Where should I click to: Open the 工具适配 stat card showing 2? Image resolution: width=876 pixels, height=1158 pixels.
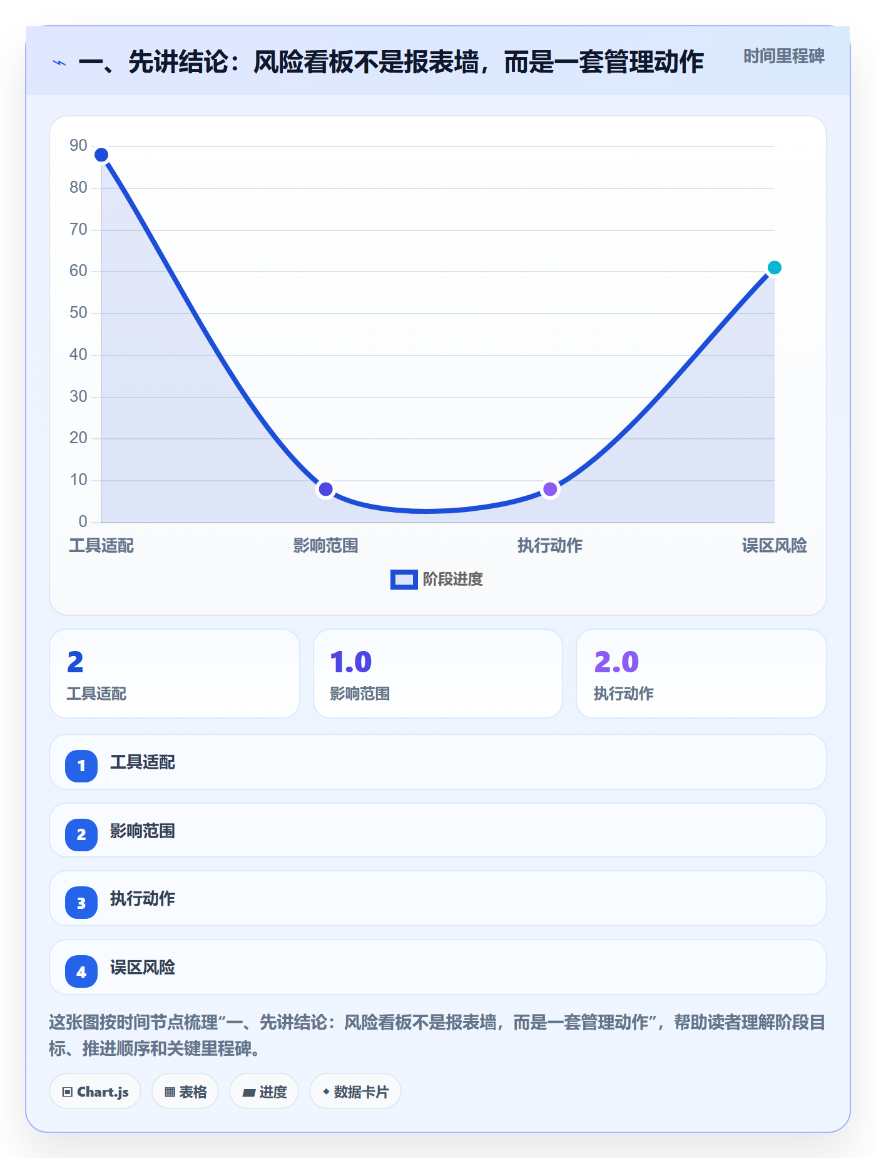tap(175, 674)
